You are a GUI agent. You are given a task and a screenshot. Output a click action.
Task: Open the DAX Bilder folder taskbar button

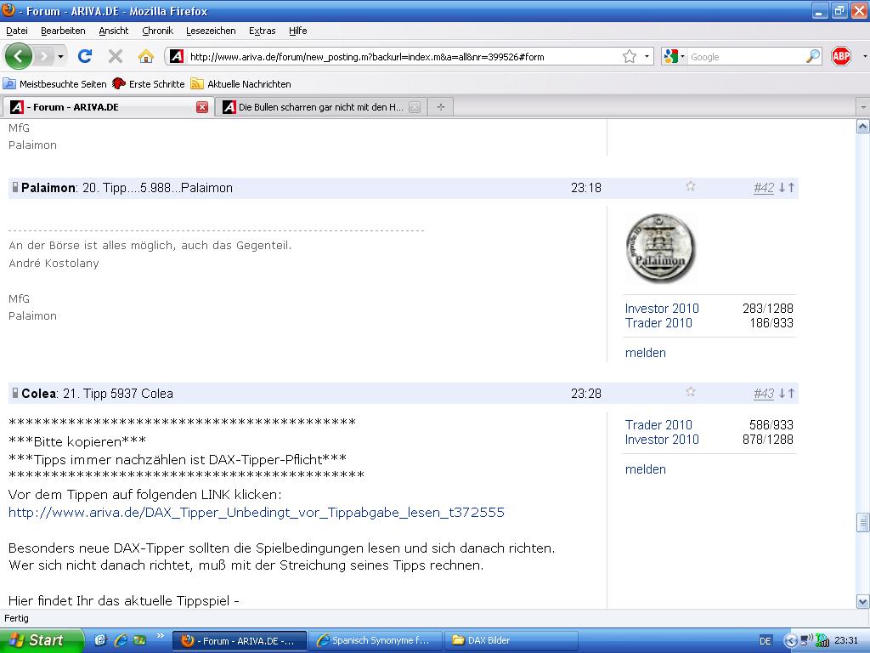click(511, 641)
